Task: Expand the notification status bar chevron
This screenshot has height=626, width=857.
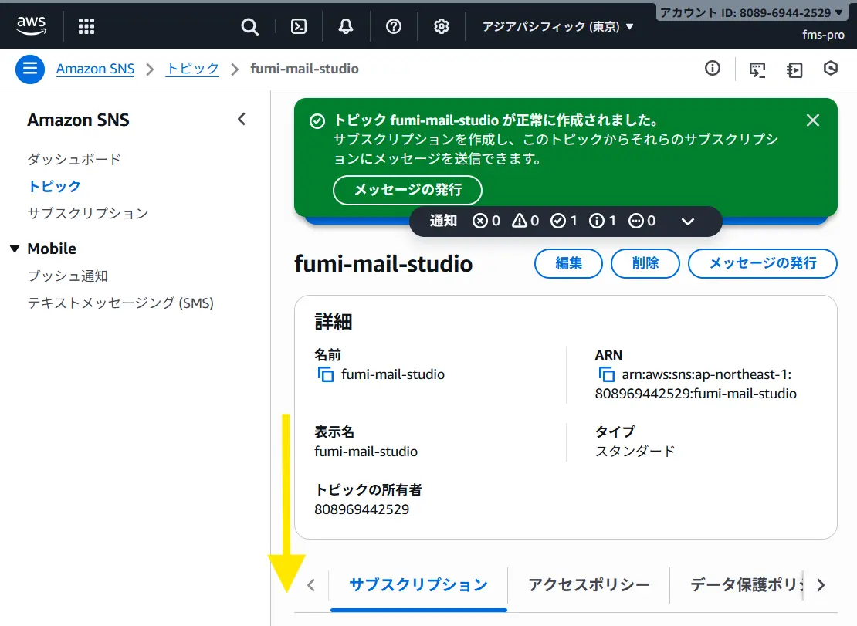Action: pos(688,222)
